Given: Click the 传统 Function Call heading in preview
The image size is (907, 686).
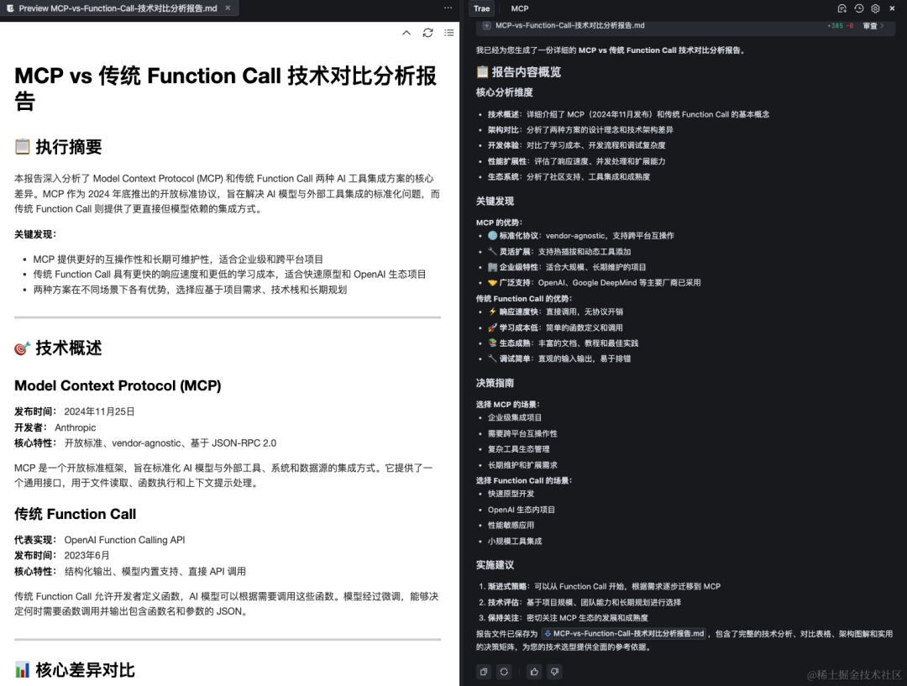Looking at the screenshot, I should 76,514.
